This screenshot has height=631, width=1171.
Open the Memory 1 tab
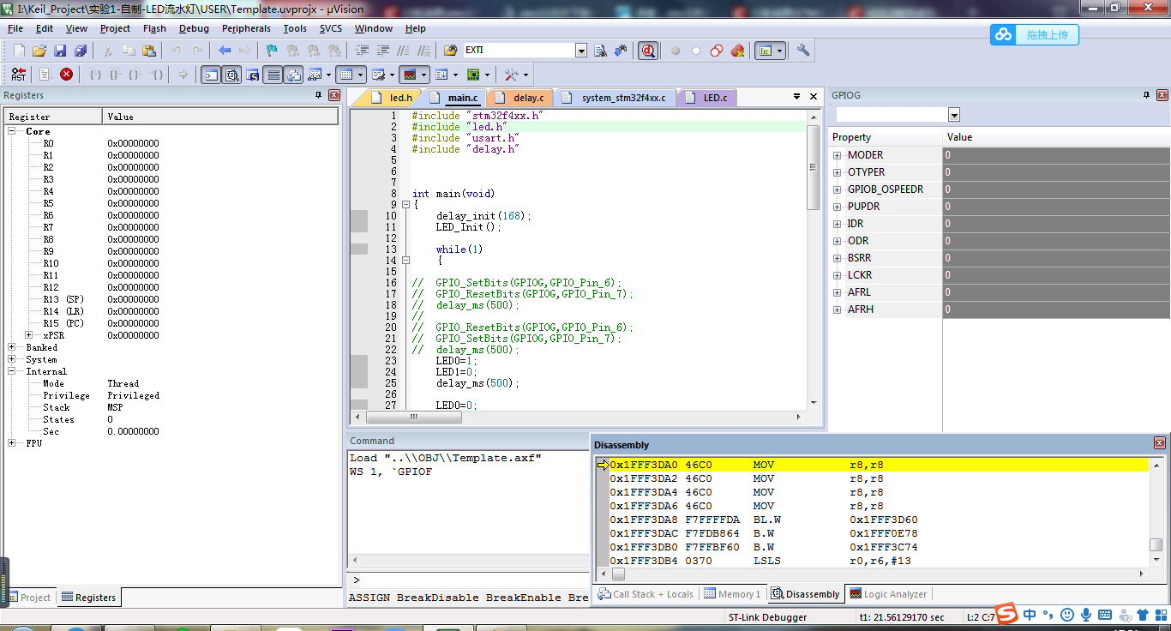coord(733,594)
